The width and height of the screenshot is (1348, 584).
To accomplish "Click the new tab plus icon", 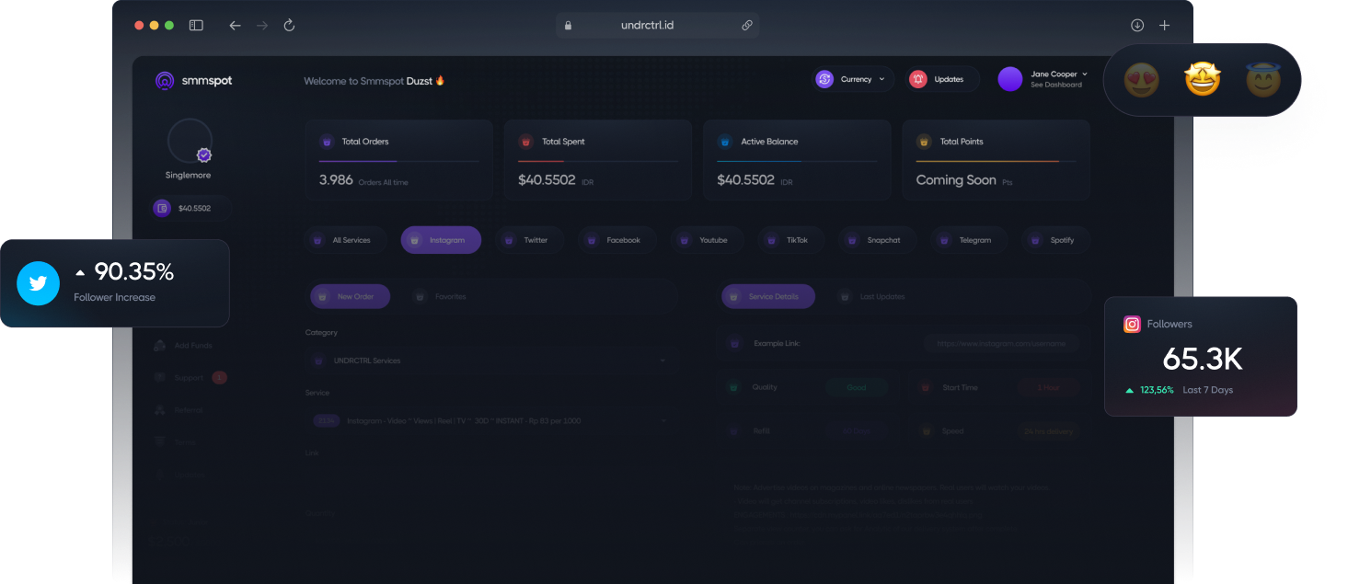I will [1164, 26].
